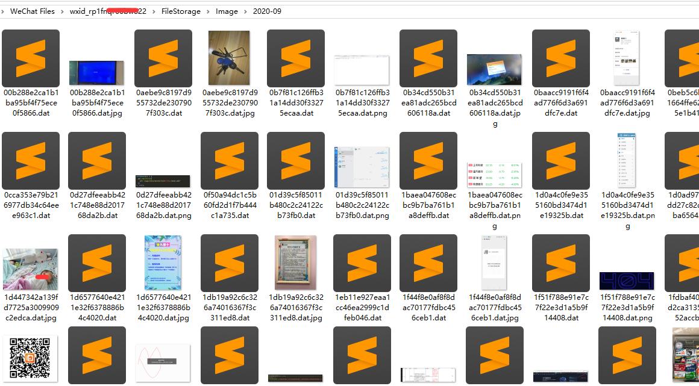Viewport: 699px width, 386px height.
Task: Select 0b34cd550b31ea81adc265bcd606118a.dat Sublime icon
Action: (x=428, y=58)
